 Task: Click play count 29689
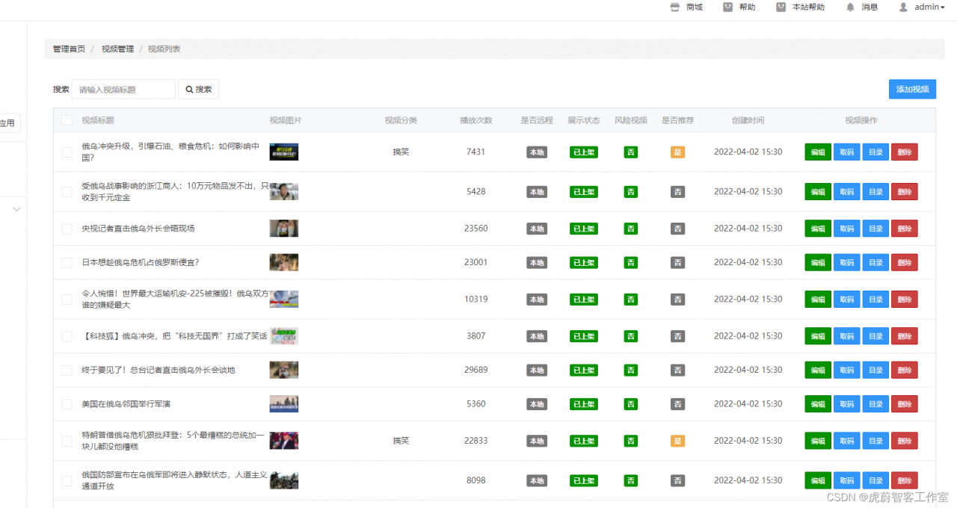(x=476, y=370)
